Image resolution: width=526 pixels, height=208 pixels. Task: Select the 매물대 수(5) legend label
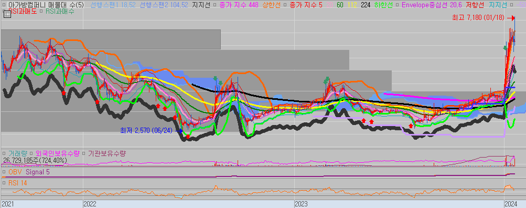[66, 5]
